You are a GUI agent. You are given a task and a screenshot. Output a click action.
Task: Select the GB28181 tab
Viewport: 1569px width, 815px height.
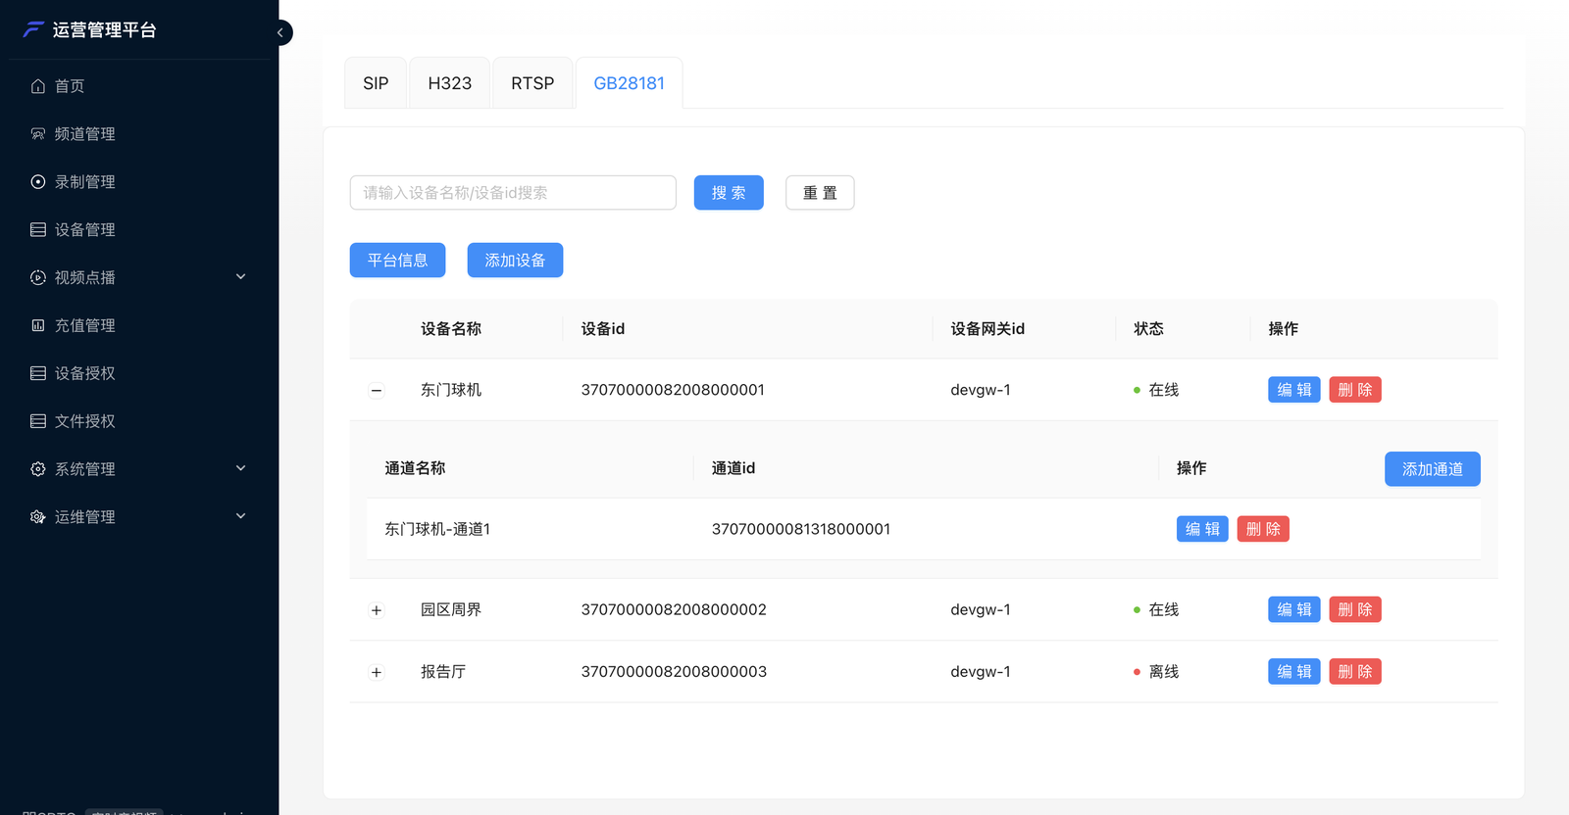pos(630,83)
